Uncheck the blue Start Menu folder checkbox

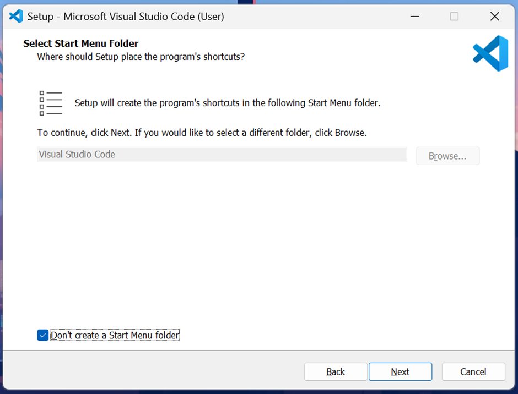coord(43,335)
